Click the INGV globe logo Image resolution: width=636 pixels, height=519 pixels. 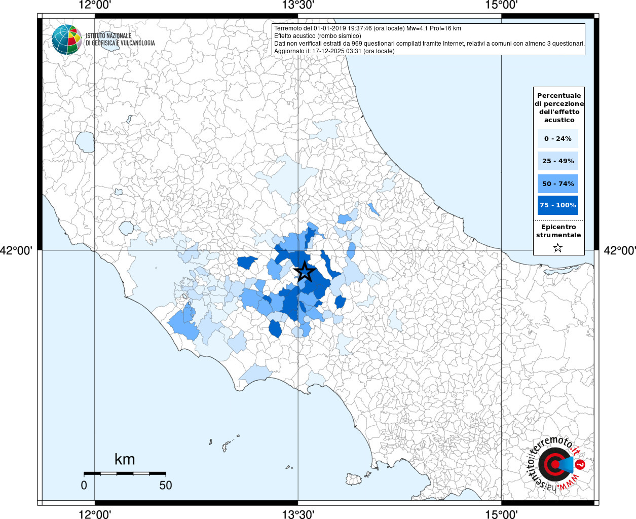coord(67,40)
